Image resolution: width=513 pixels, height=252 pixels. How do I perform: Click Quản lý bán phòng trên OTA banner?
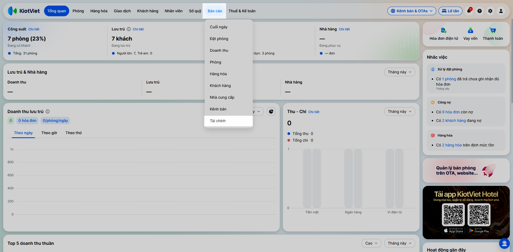coord(466,171)
